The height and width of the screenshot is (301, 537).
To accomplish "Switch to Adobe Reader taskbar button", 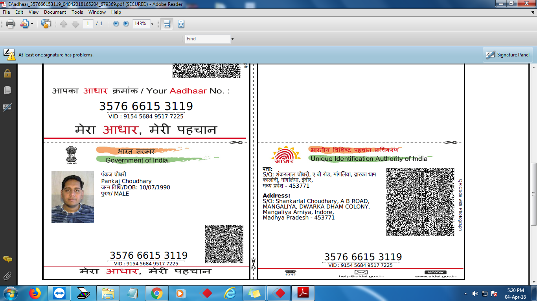I will point(303,293).
